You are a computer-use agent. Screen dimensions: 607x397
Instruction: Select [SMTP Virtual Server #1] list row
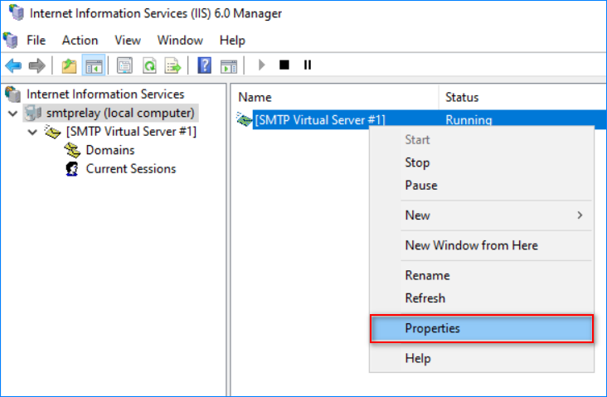(x=421, y=119)
